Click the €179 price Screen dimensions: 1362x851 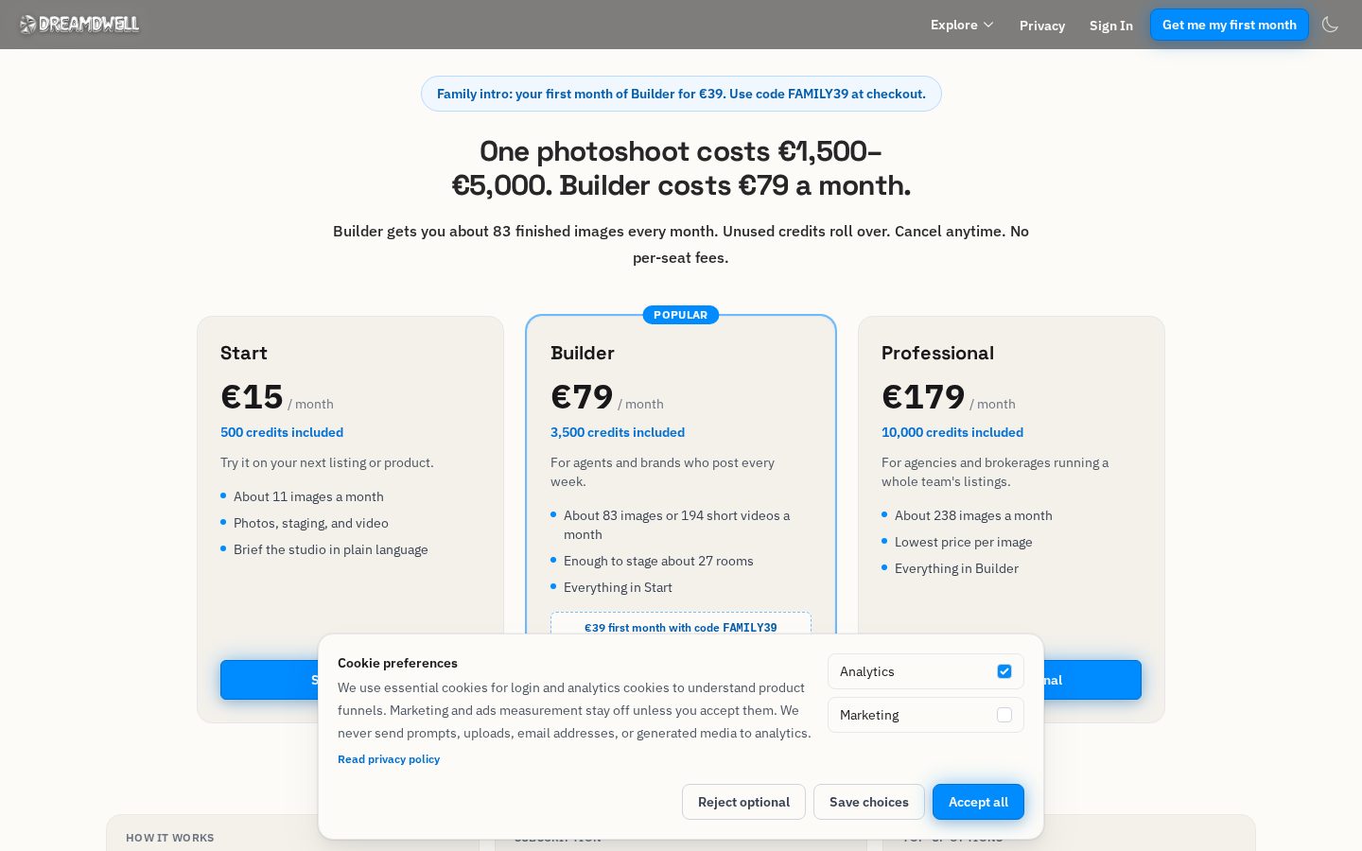pyautogui.click(x=923, y=396)
